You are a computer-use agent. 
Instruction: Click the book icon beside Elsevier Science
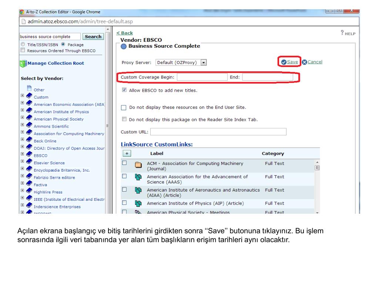click(29, 161)
